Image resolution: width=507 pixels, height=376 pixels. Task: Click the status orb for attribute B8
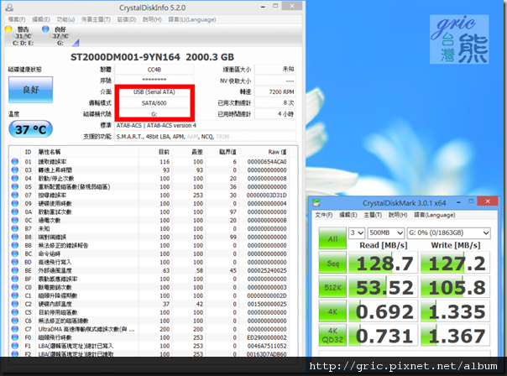15,237
